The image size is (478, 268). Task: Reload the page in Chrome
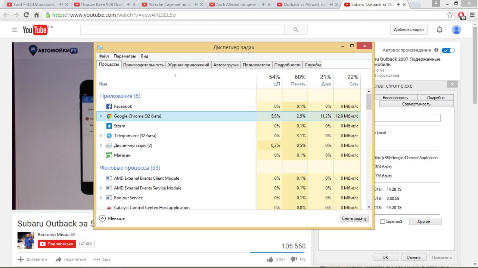pyautogui.click(x=26, y=15)
